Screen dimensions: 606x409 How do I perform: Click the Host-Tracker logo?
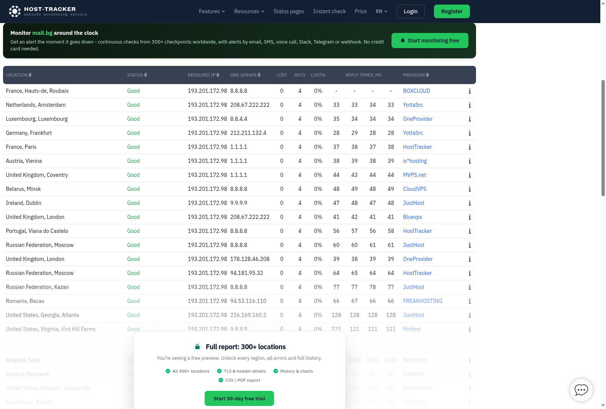click(48, 11)
